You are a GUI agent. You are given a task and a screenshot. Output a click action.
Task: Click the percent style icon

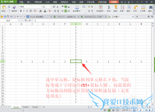[92, 7]
